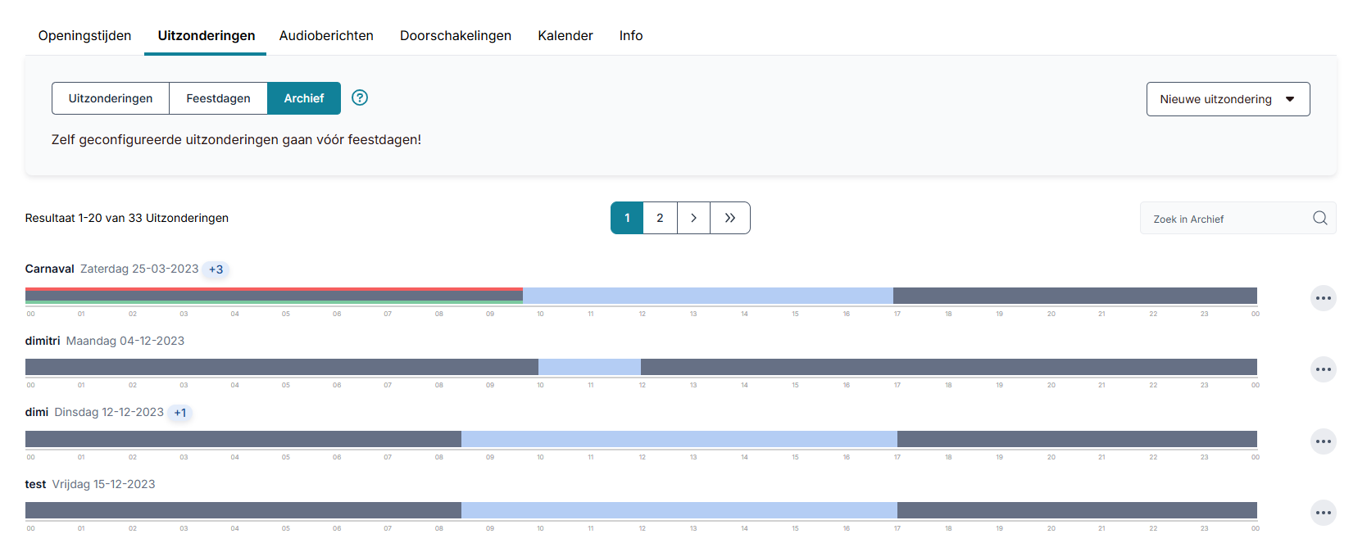The width and height of the screenshot is (1367, 543).
Task: Select the Uitzonderingen filter segment
Action: click(111, 98)
